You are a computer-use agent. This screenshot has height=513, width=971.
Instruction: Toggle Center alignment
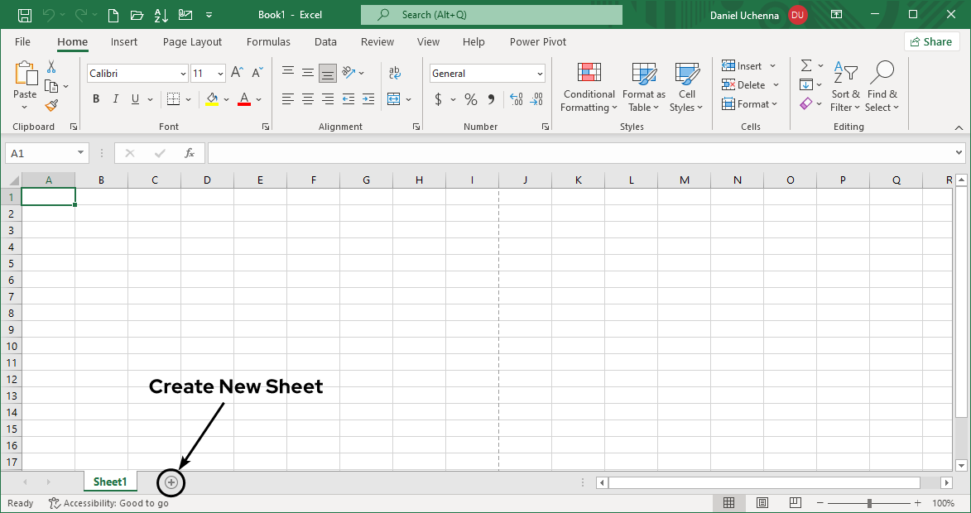point(307,98)
